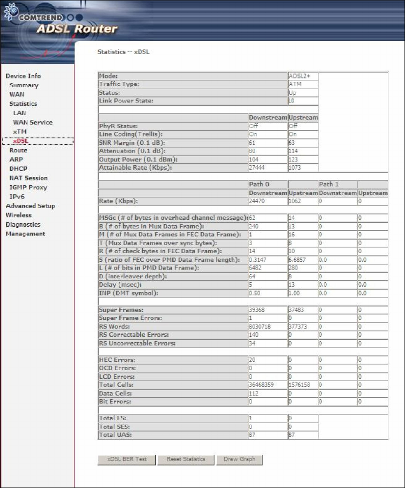The width and height of the screenshot is (405, 488).
Task: Open the Route page
Action: pyautogui.click(x=18, y=150)
